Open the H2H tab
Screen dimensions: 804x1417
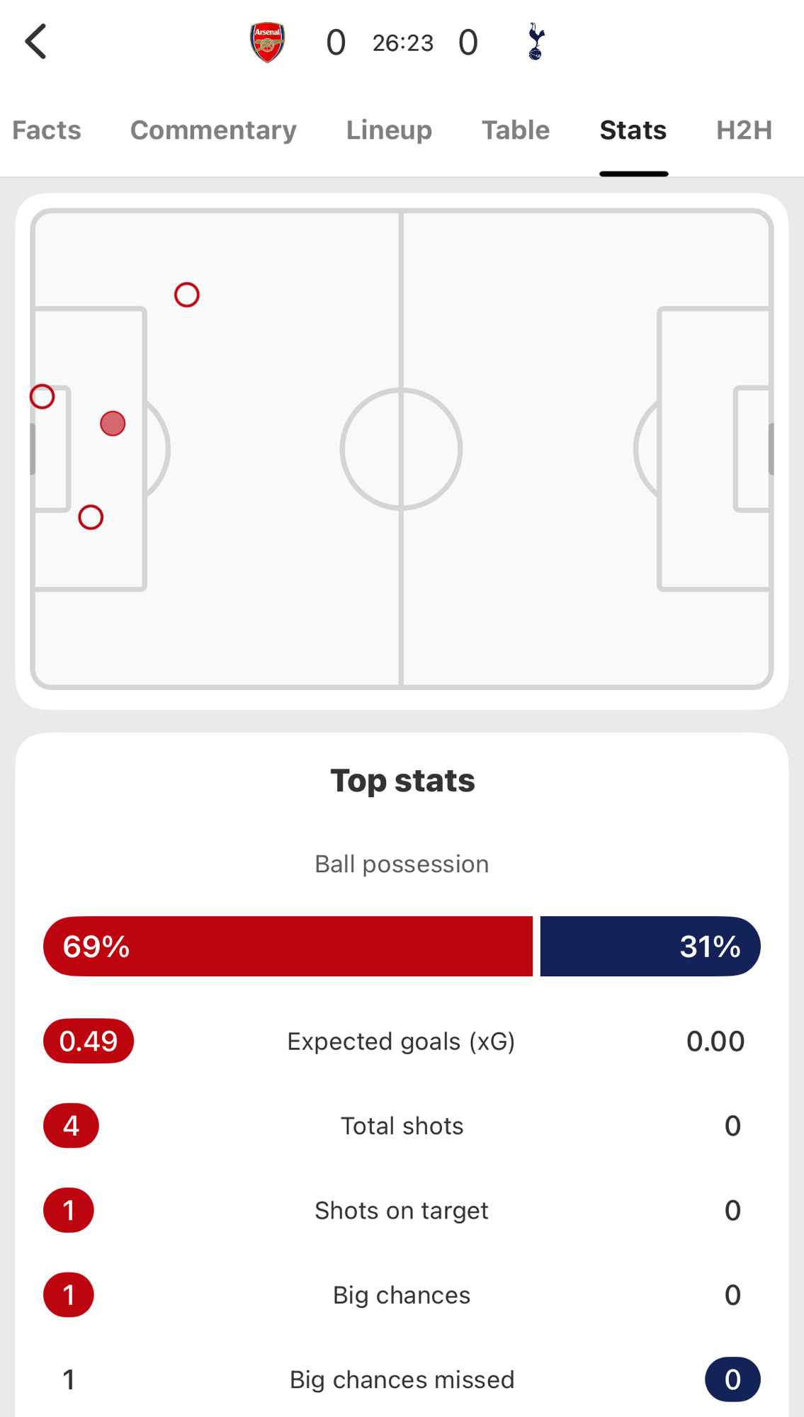(x=744, y=130)
